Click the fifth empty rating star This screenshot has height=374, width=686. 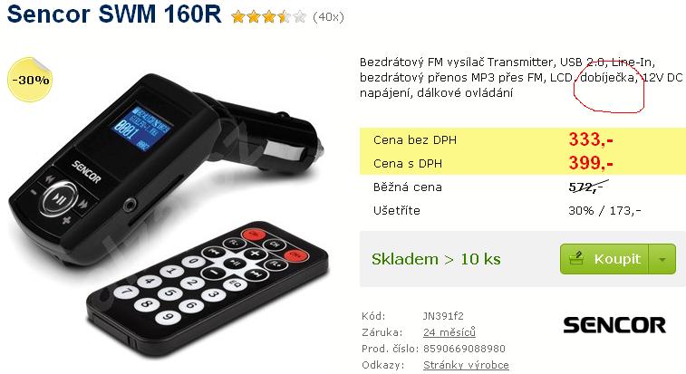[x=300, y=17]
